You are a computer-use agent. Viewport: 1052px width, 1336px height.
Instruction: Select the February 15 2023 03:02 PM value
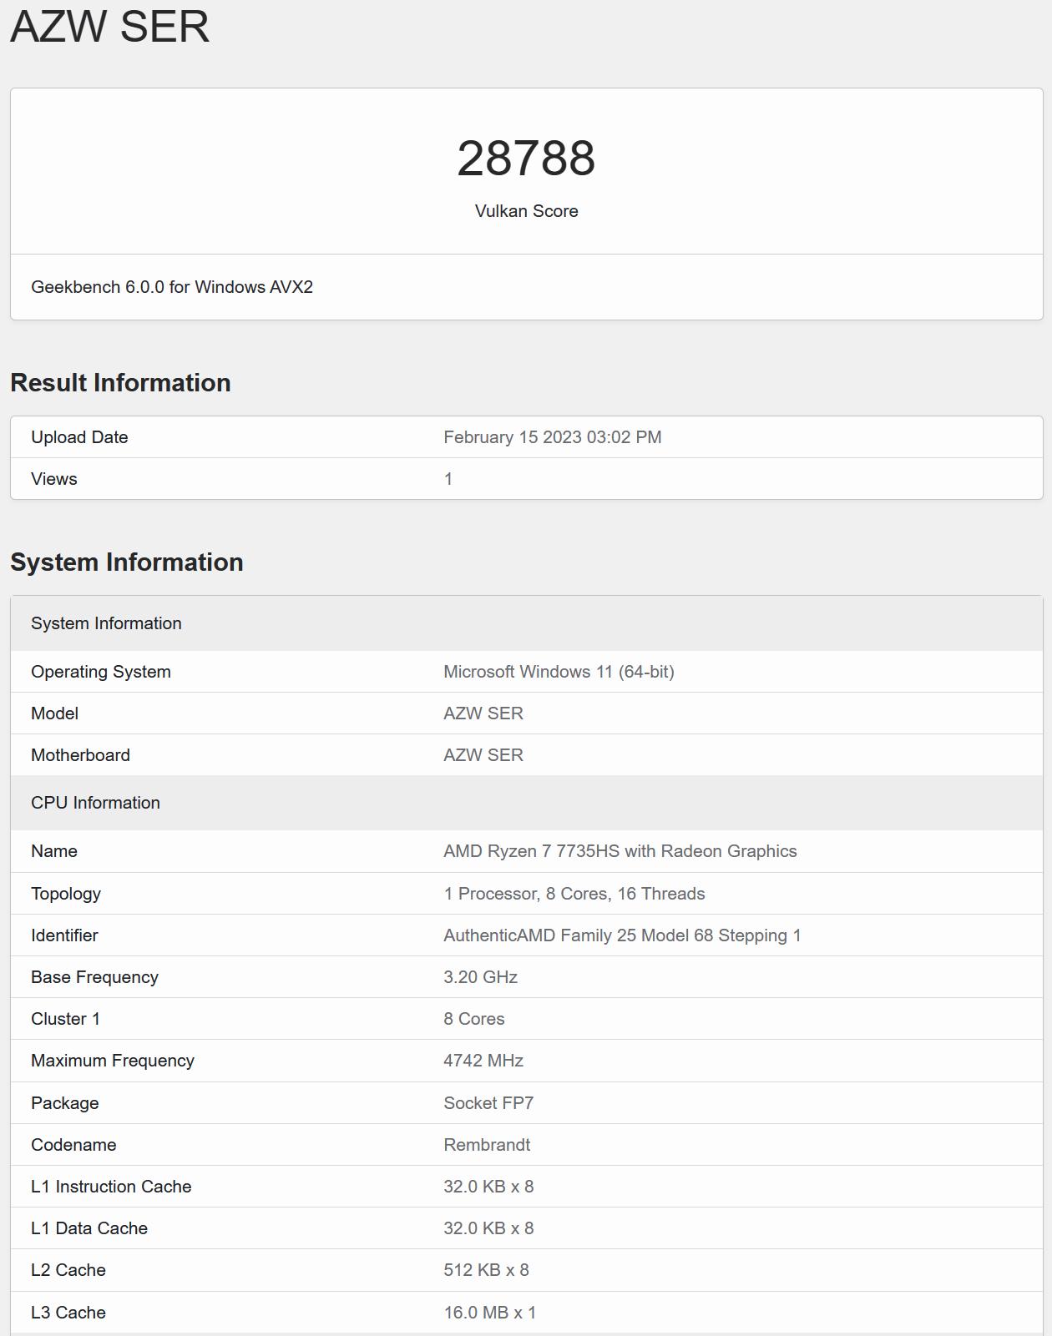click(x=552, y=437)
